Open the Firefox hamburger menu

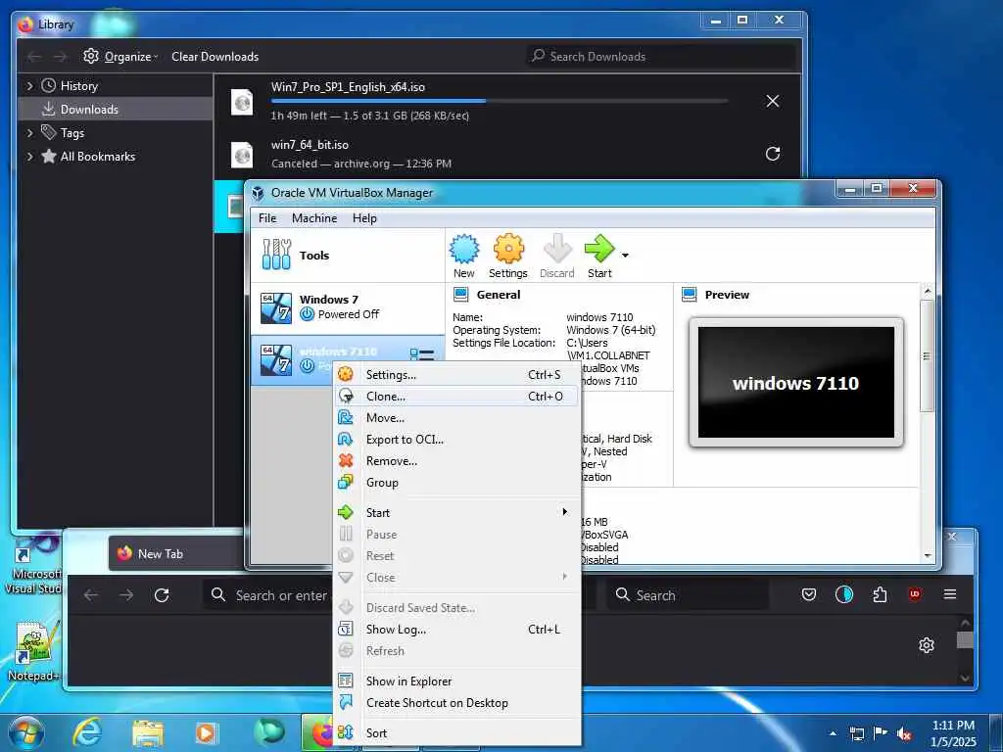pyautogui.click(x=950, y=594)
